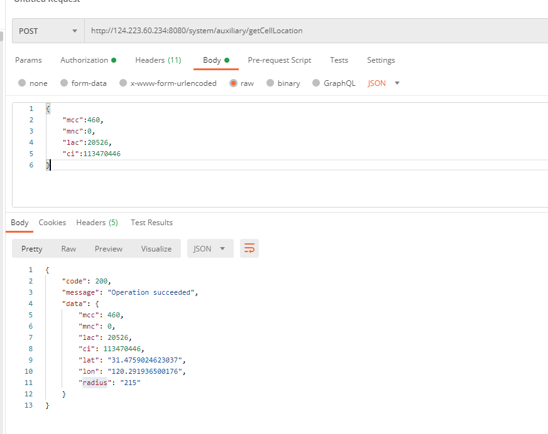Select none as body type
Screen dimensions: 548x434
click(23, 83)
